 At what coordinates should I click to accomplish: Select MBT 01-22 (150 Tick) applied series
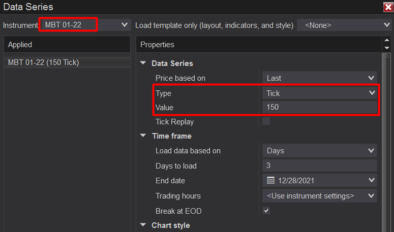coord(43,62)
